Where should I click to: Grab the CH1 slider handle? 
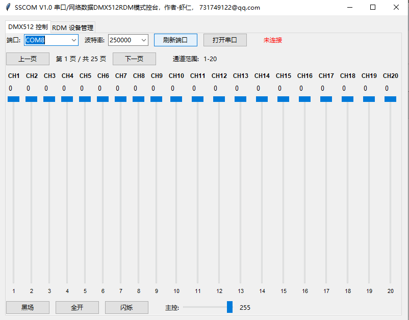(x=13, y=99)
